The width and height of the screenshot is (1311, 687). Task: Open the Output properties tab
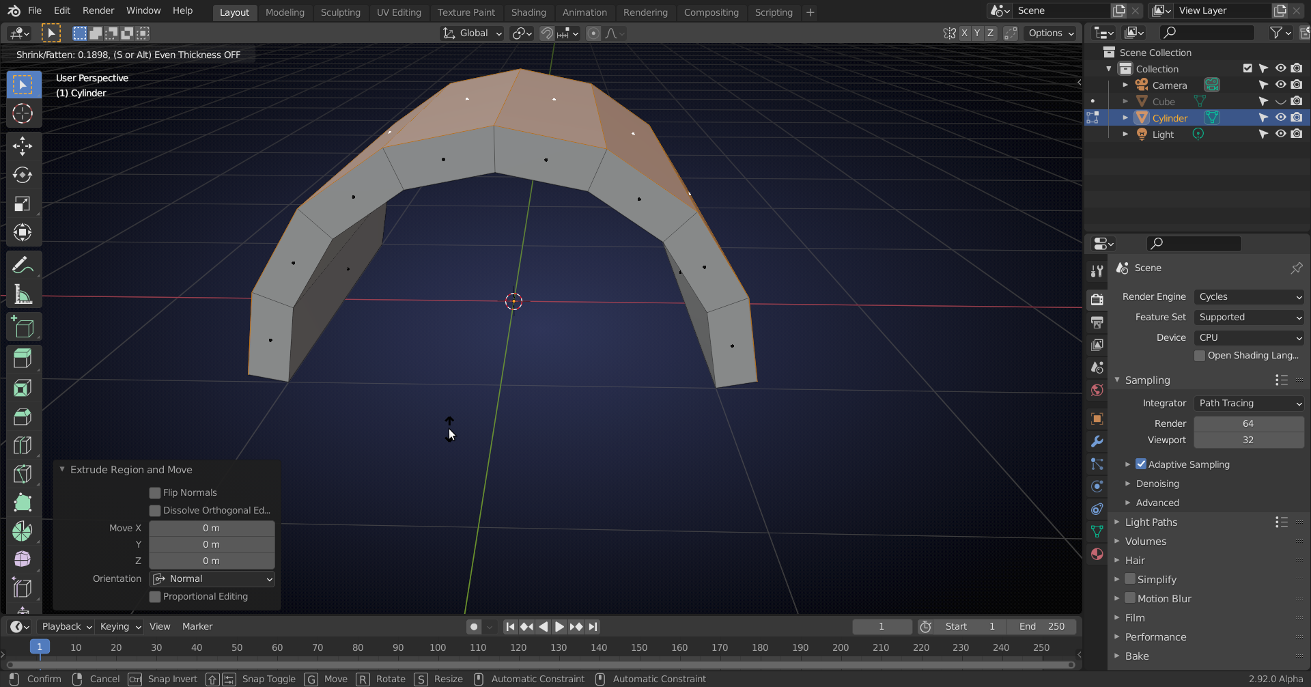[x=1097, y=322]
